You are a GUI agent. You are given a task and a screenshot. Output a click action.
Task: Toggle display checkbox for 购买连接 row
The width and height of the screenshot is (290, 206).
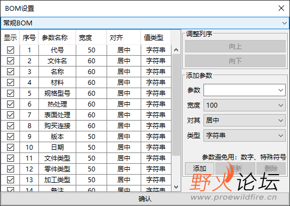point(10,125)
